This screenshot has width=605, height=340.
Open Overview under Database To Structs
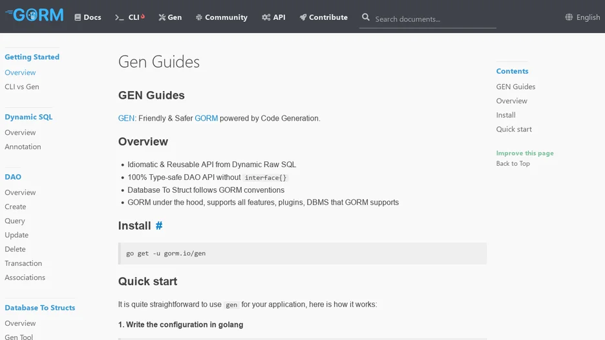[20, 323]
